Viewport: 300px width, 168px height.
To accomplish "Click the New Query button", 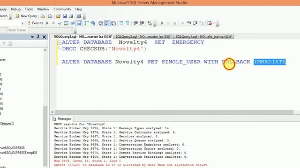I will [26, 16].
